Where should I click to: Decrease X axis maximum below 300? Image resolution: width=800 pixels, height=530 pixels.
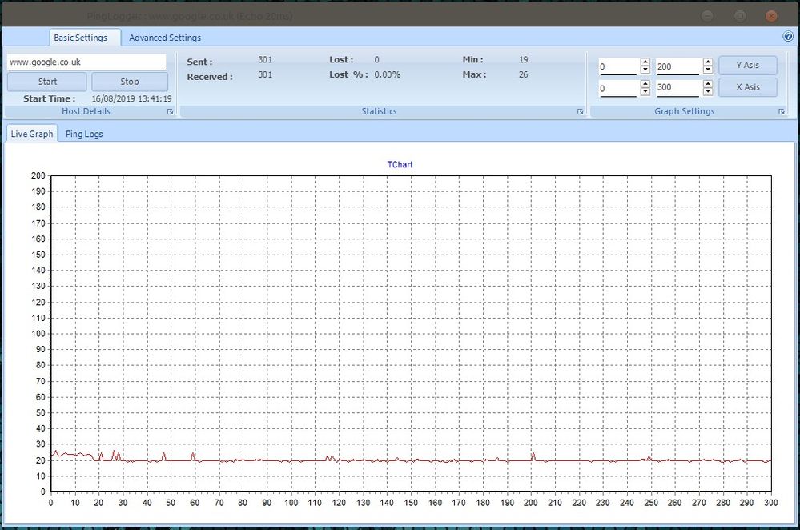click(708, 91)
